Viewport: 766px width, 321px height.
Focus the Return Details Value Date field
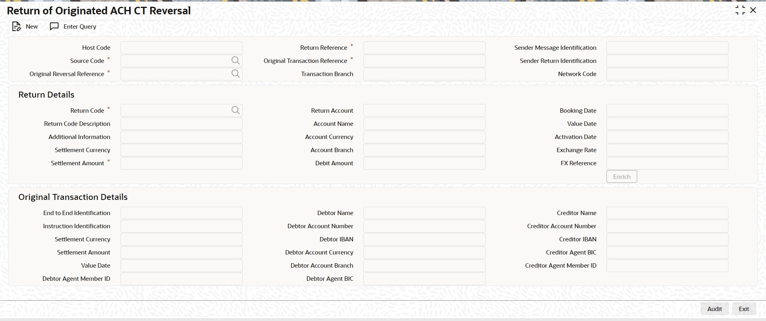pos(667,124)
